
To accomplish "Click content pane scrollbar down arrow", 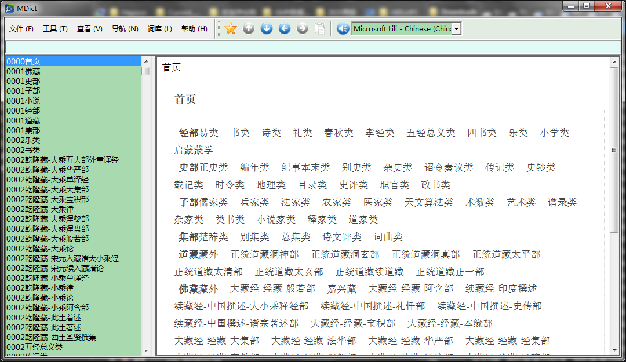I will pyautogui.click(x=614, y=351).
